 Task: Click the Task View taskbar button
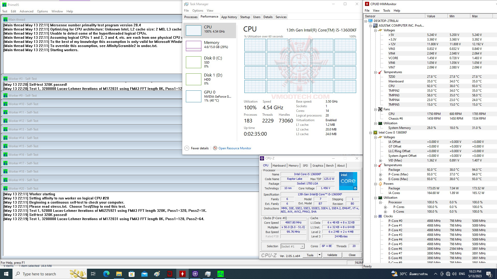[93, 274]
